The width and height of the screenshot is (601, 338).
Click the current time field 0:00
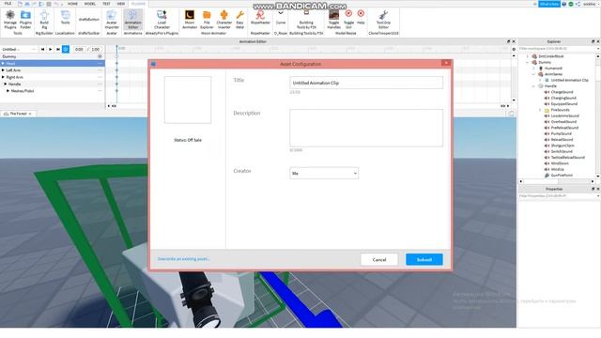(x=79, y=49)
